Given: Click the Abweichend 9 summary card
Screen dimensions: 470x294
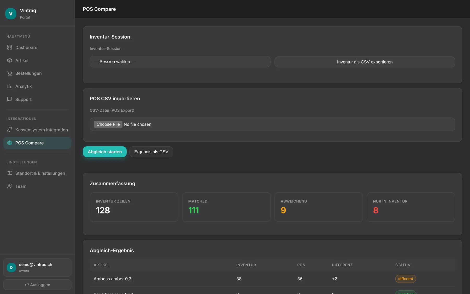Looking at the screenshot, I should click(319, 207).
